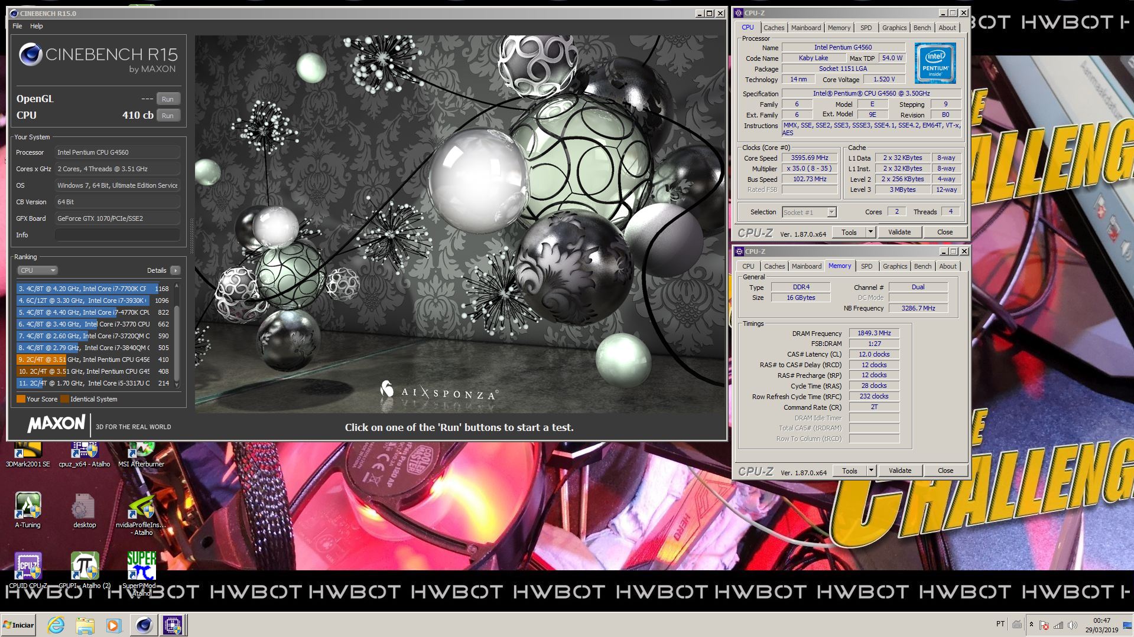This screenshot has width=1134, height=637.
Task: Select ranking entry i7-7700K score 1168
Action: coord(93,289)
